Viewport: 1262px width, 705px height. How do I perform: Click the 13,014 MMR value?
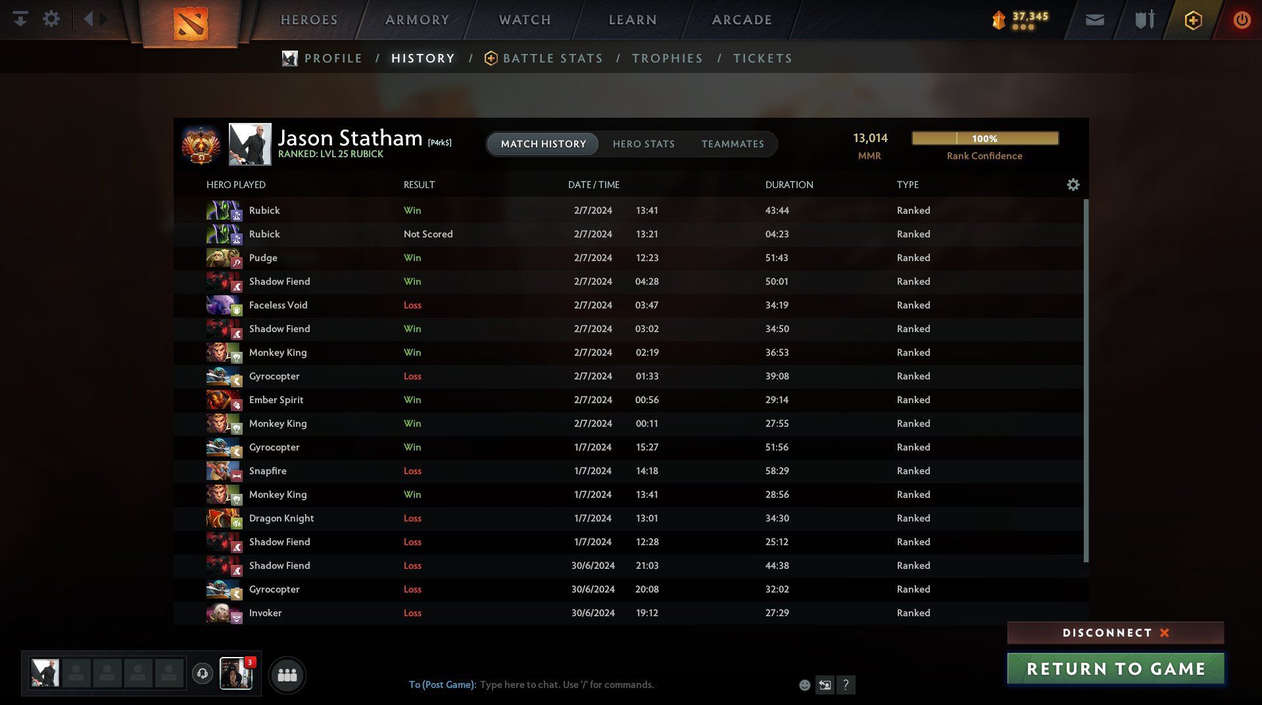(x=870, y=138)
